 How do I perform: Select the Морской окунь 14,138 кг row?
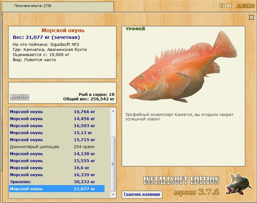57,154
